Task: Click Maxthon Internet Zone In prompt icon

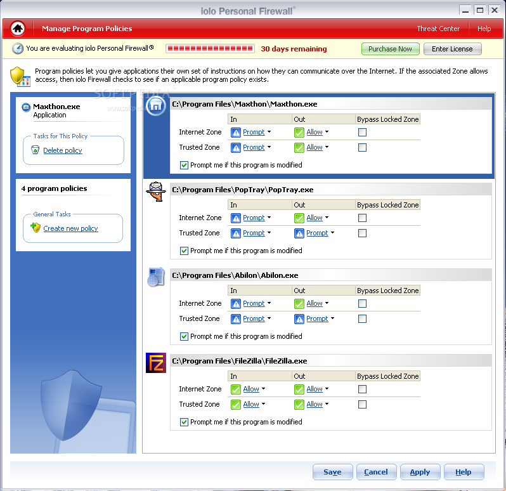Action: coord(236,133)
